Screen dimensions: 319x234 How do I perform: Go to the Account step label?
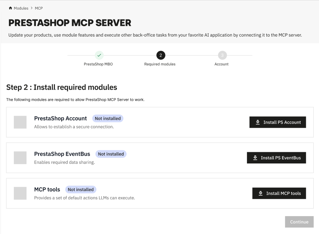pyautogui.click(x=222, y=64)
